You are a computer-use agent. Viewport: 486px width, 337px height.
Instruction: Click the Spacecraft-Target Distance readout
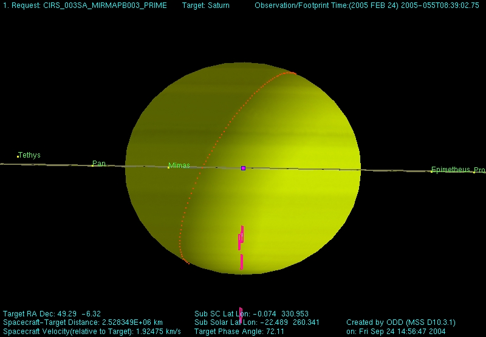click(x=83, y=322)
